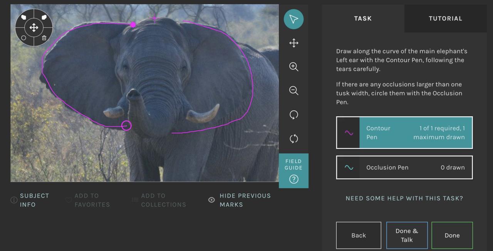Viewport: 493px width, 251px height.
Task: Click the move arrows in radial control center
Action: [34, 27]
